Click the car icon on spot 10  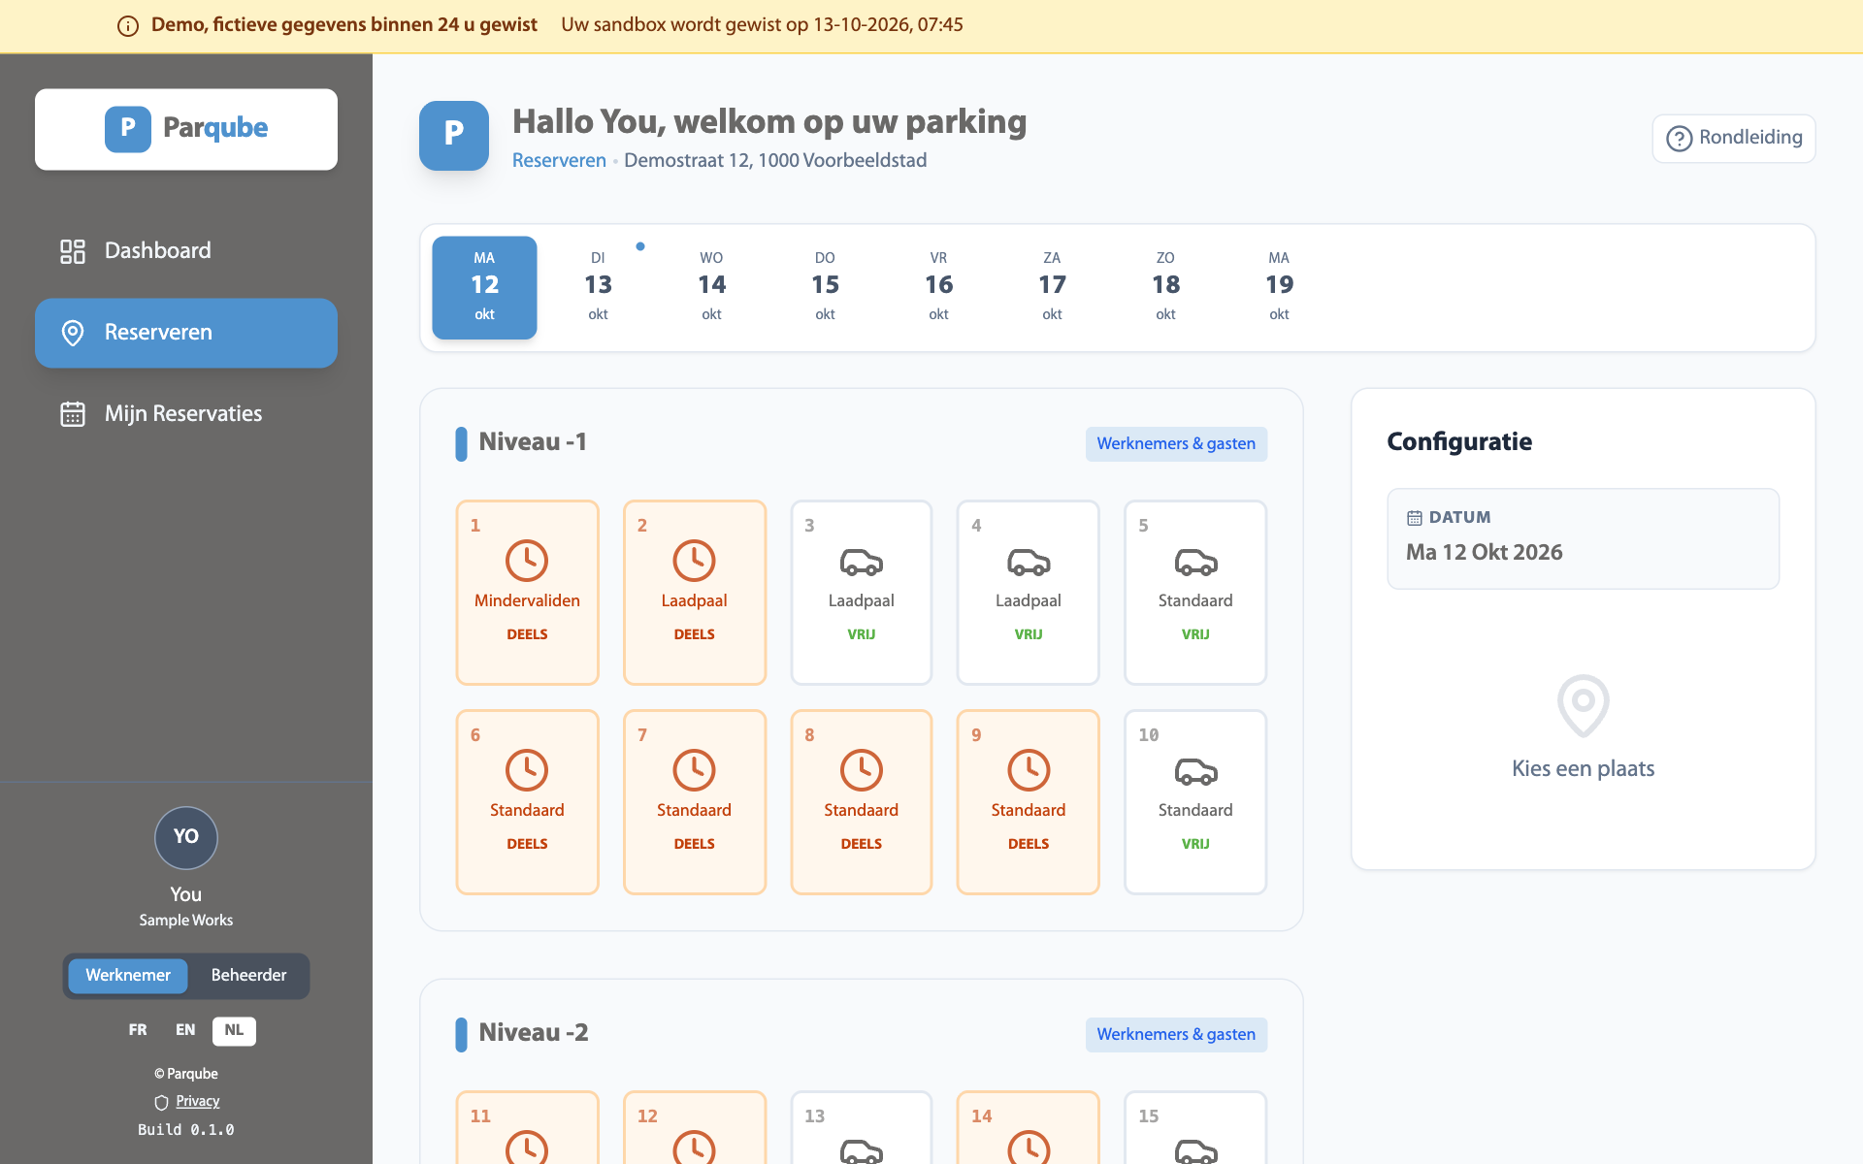tap(1195, 771)
